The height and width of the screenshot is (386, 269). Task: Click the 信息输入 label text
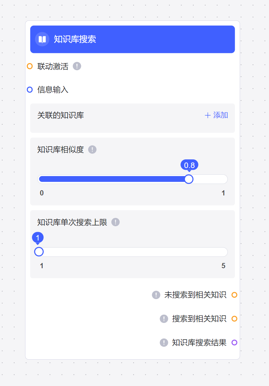53,90
